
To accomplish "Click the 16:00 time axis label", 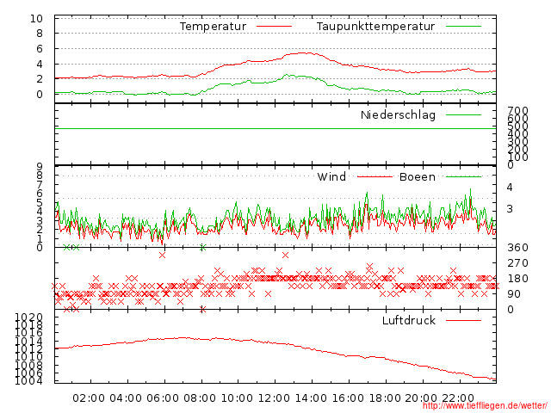I will pyautogui.click(x=348, y=398).
